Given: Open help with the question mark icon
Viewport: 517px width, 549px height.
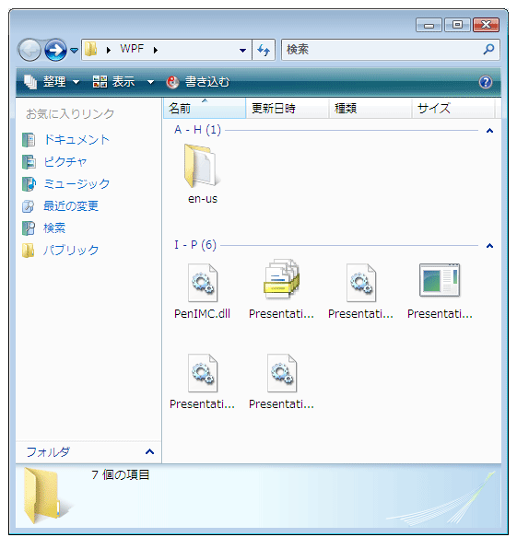Looking at the screenshot, I should [486, 82].
